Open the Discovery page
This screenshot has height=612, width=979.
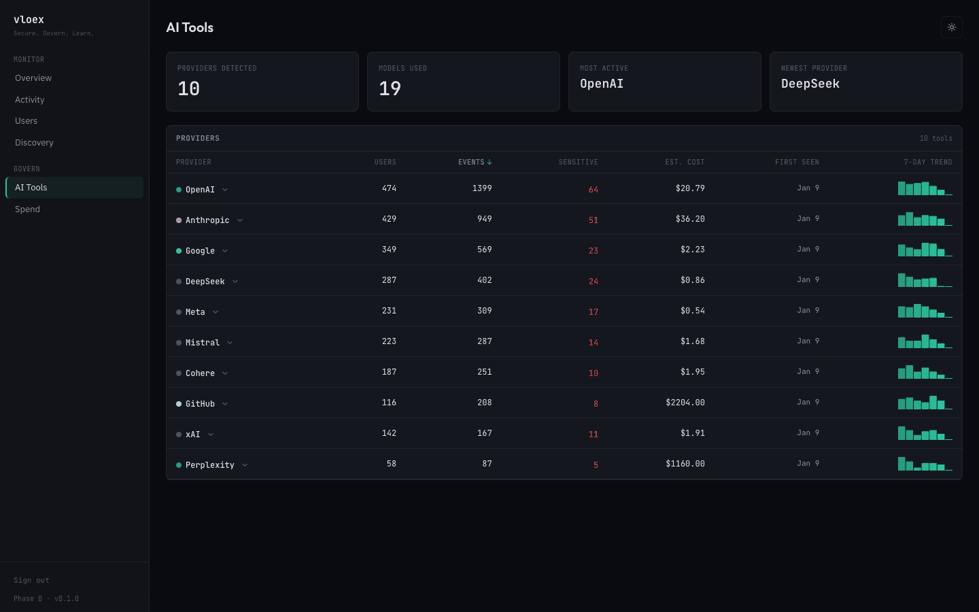tap(34, 142)
